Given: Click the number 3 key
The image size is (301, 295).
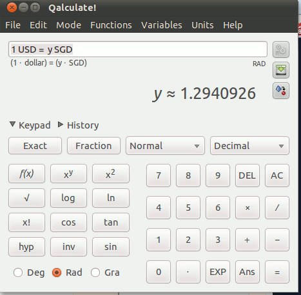Looking at the screenshot, I should [x=218, y=240].
